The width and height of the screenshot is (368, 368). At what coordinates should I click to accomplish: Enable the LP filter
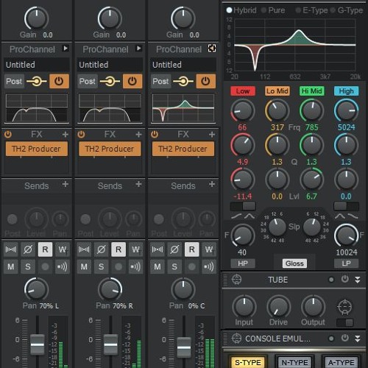[346, 263]
